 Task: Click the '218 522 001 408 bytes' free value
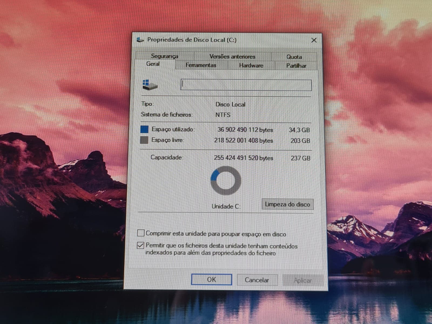[244, 140]
